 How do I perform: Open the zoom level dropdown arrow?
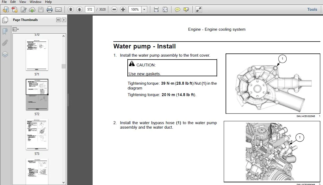pyautogui.click(x=144, y=10)
